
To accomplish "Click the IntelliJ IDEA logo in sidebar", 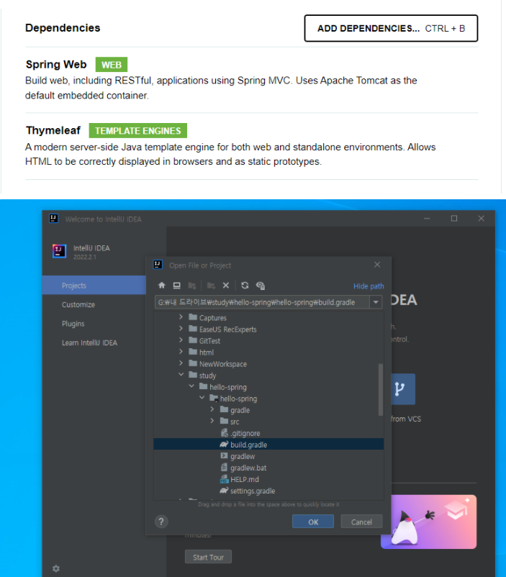I will (59, 251).
